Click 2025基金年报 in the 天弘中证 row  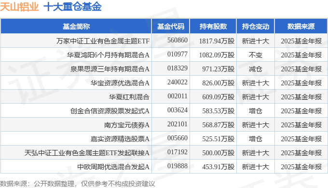301,153
